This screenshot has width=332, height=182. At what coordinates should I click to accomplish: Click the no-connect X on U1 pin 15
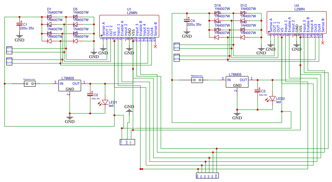155,46
